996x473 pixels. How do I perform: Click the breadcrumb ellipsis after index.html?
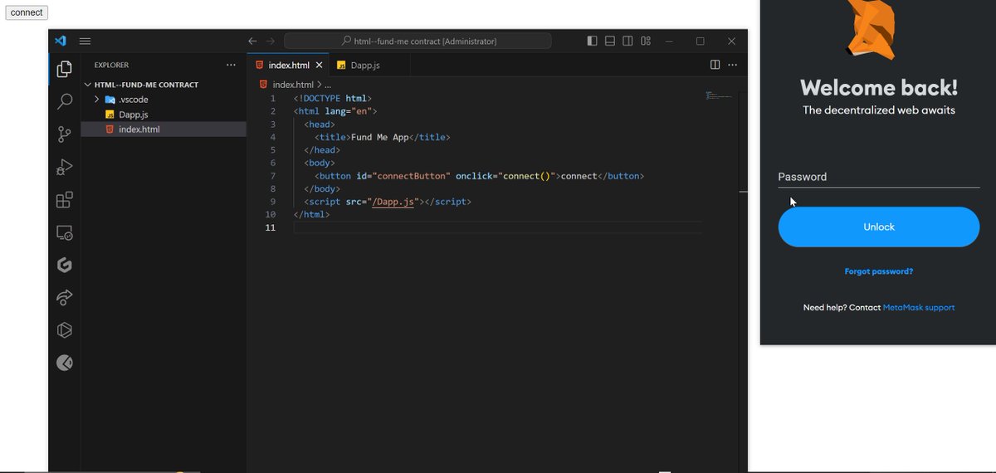point(328,85)
